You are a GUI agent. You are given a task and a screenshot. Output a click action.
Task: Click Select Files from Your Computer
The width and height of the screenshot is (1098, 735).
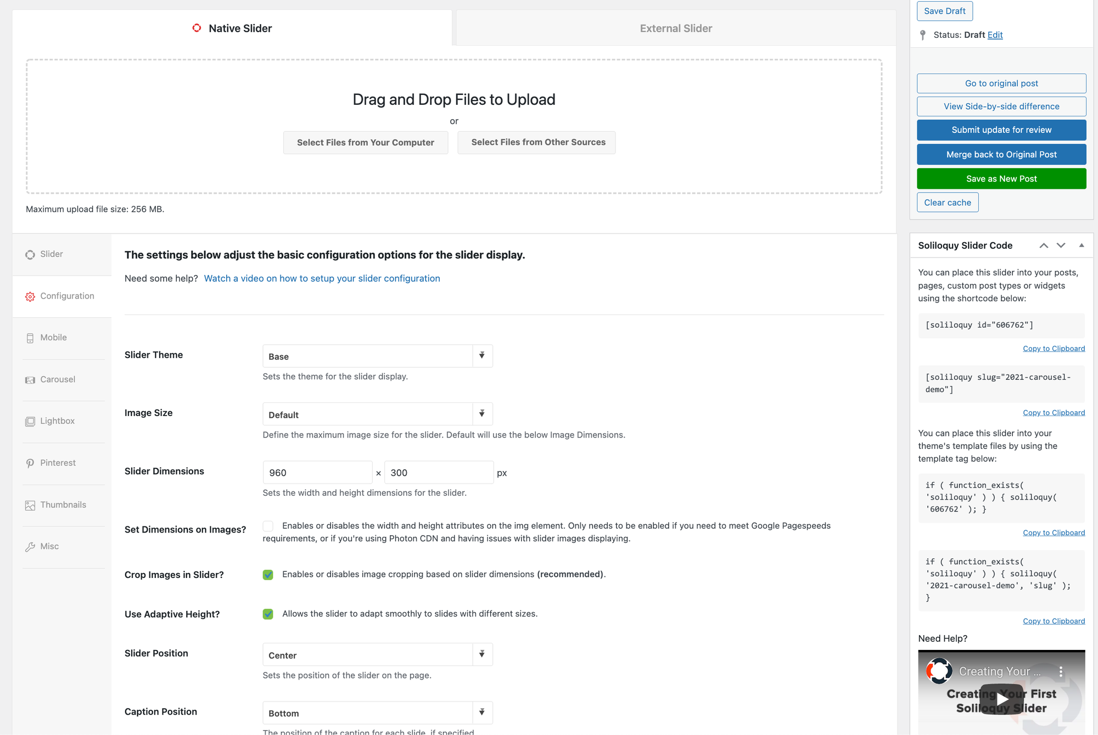click(366, 143)
